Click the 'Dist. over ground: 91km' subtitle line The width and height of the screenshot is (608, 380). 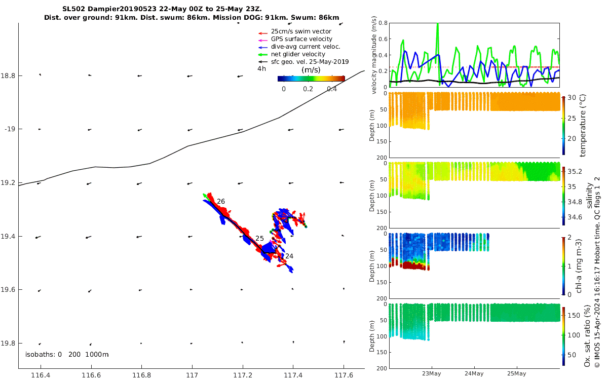point(192,18)
